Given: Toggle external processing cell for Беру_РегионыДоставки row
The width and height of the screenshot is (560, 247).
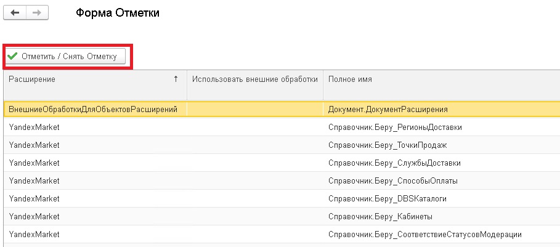Looking at the screenshot, I should 255,127.
